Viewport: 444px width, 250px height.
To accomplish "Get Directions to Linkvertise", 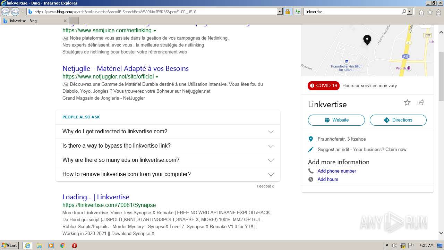I will click(398, 120).
